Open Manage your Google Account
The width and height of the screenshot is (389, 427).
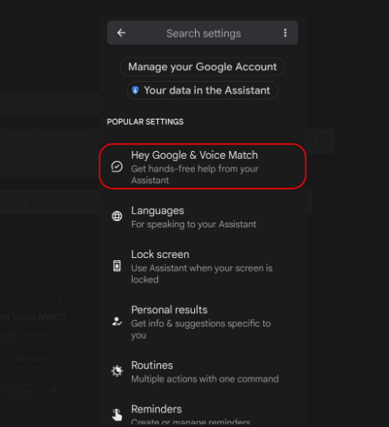[203, 67]
